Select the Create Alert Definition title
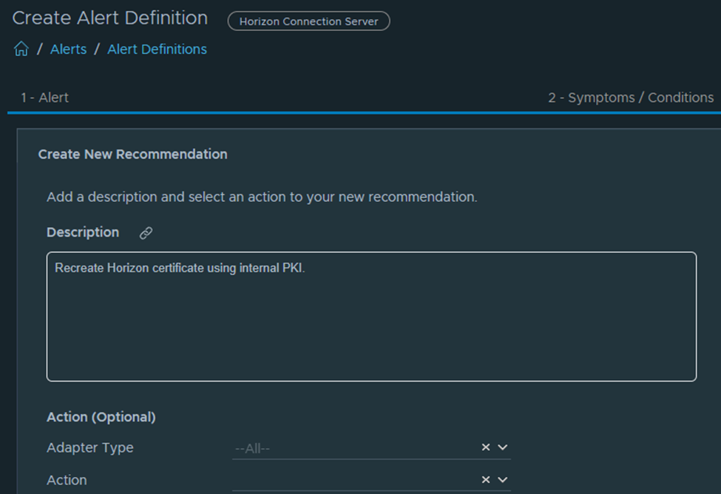Viewport: 721px width, 494px height. pyautogui.click(x=110, y=18)
